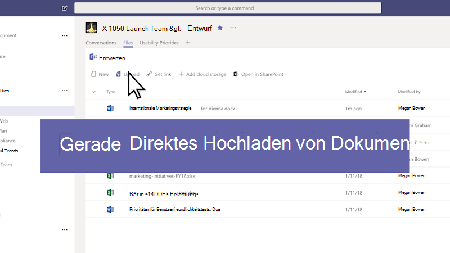Open more options for the top sidebar team

[x=65, y=35]
